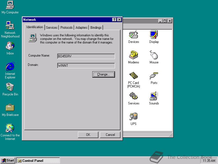Switch to the Services tab in Network dialog

pyautogui.click(x=52, y=28)
